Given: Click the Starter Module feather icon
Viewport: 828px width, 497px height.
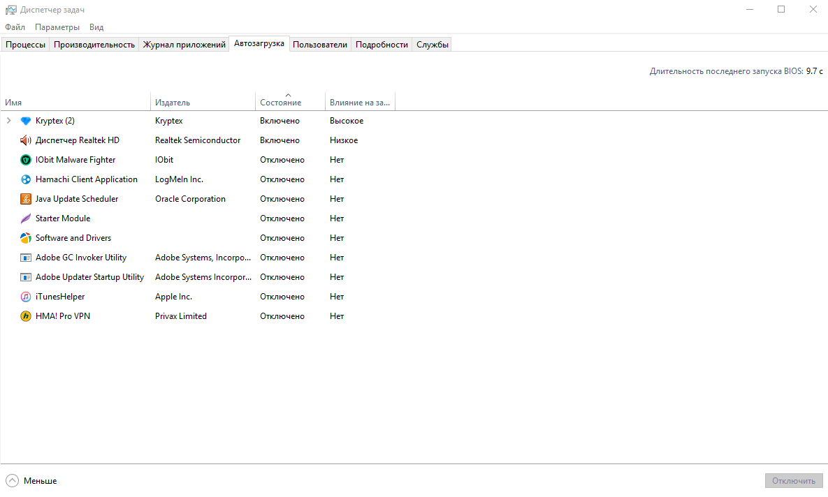Looking at the screenshot, I should tap(25, 218).
